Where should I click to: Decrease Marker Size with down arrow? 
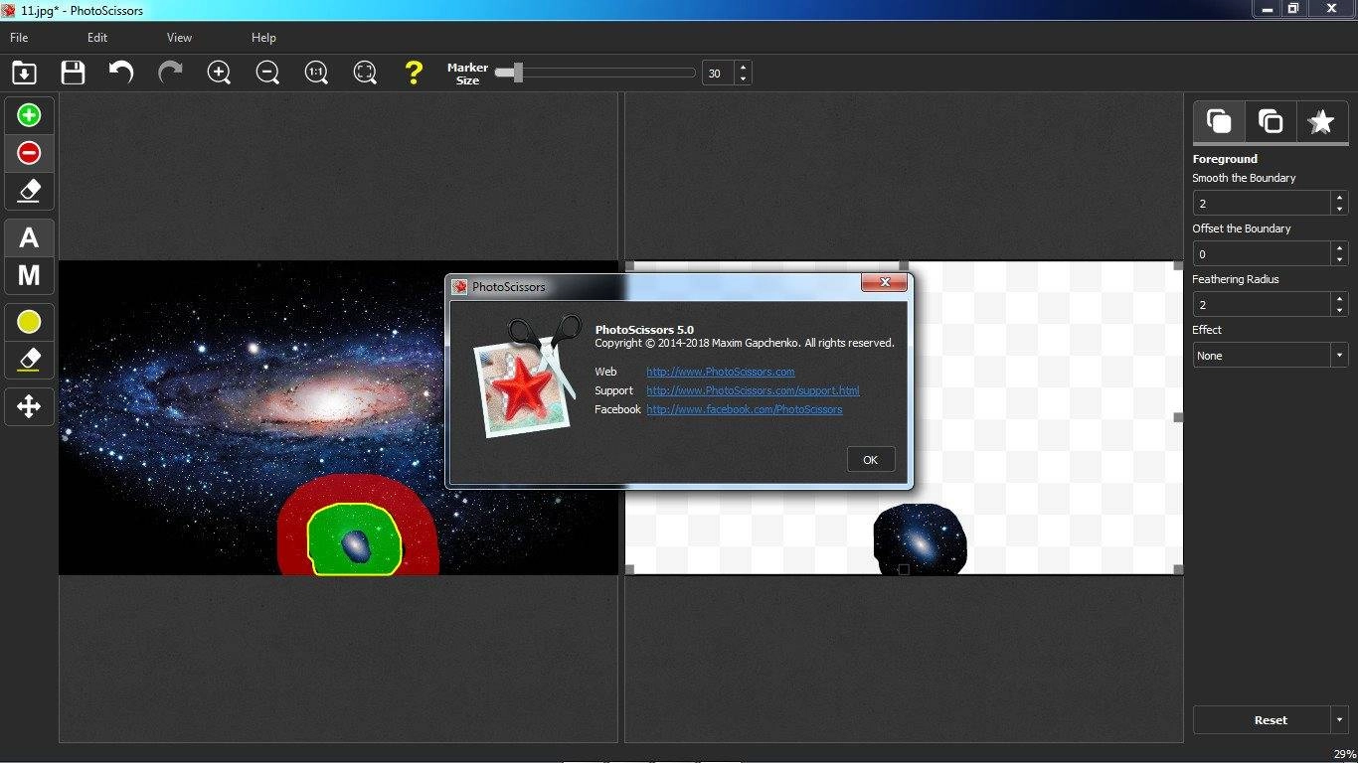coord(743,78)
